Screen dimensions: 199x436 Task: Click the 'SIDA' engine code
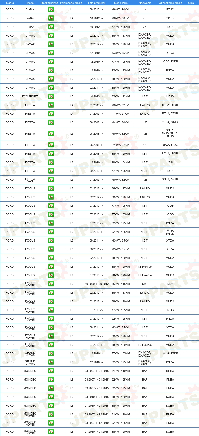170,284
